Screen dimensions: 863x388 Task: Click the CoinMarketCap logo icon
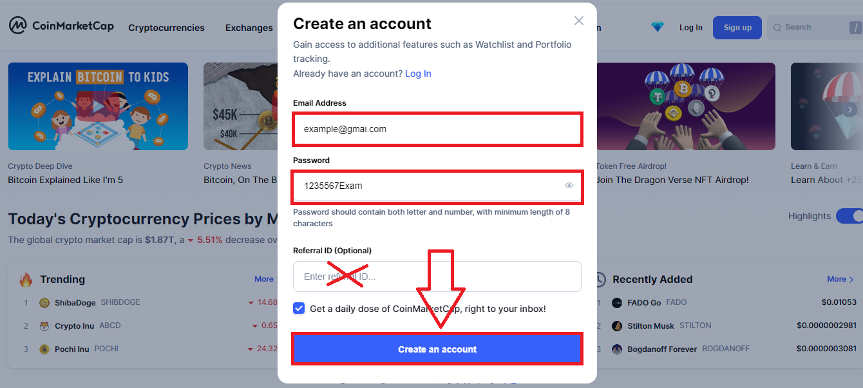coord(17,26)
